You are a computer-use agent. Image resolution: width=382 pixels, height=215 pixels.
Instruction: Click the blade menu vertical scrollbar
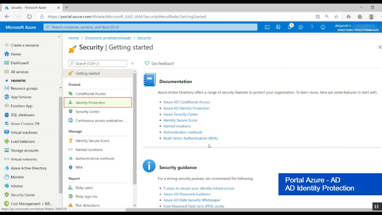(135, 128)
